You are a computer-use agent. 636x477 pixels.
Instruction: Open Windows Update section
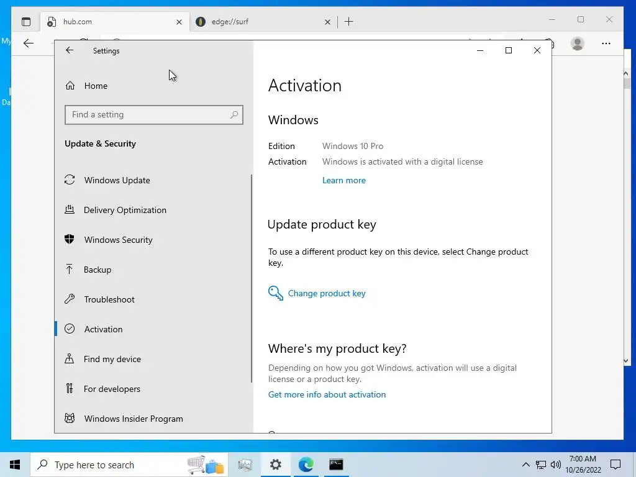[x=117, y=180]
